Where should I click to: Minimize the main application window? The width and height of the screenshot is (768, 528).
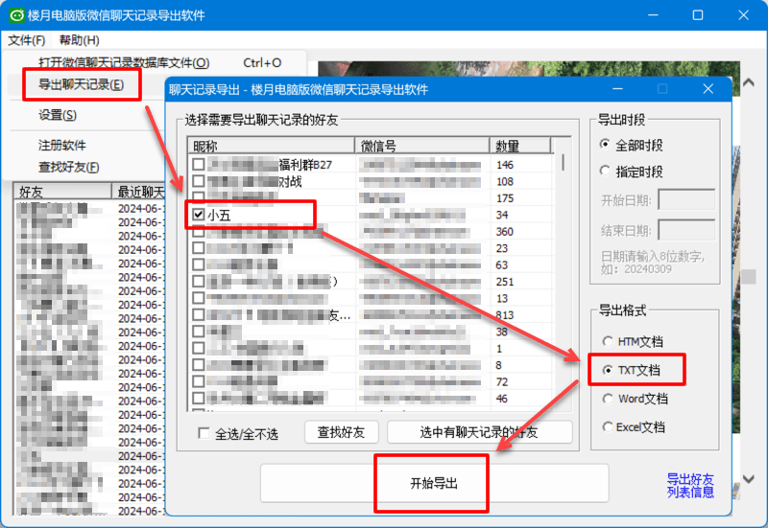[654, 15]
